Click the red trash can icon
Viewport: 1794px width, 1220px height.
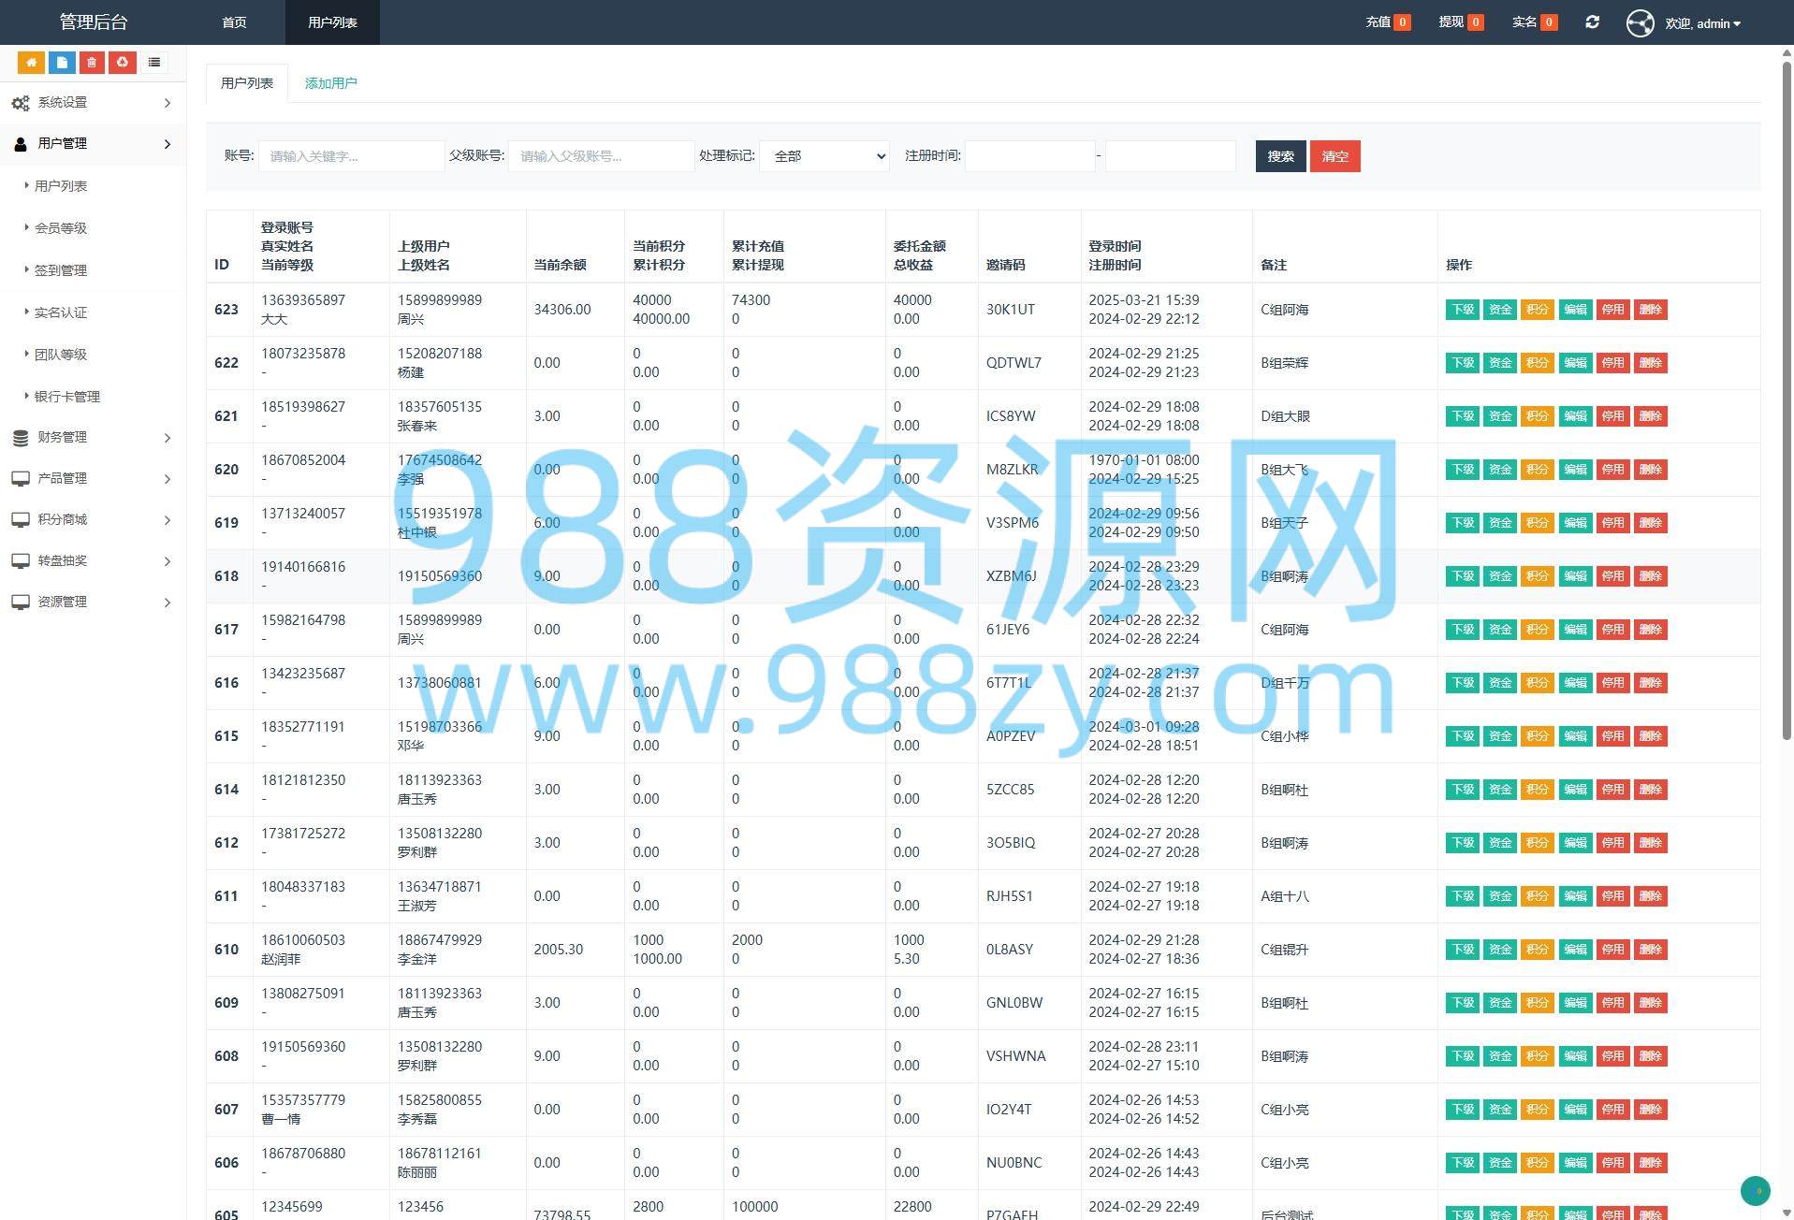point(92,63)
